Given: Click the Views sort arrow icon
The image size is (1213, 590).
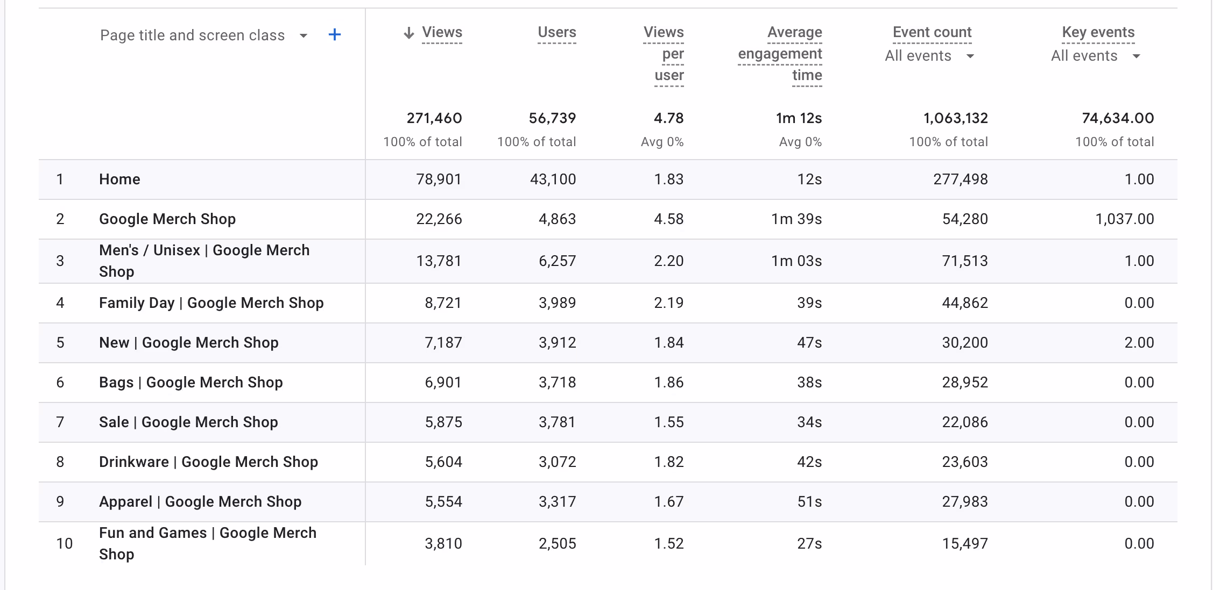Looking at the screenshot, I should click(409, 33).
